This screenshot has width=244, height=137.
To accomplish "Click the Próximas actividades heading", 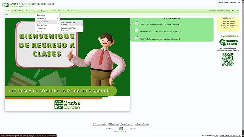I will tap(172, 18).
